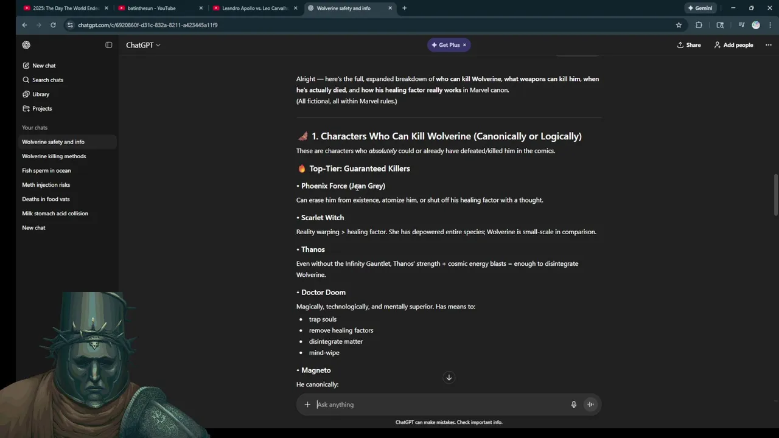Reload the page with the refresh icon
Viewport: 779px width, 438px height.
tap(53, 25)
